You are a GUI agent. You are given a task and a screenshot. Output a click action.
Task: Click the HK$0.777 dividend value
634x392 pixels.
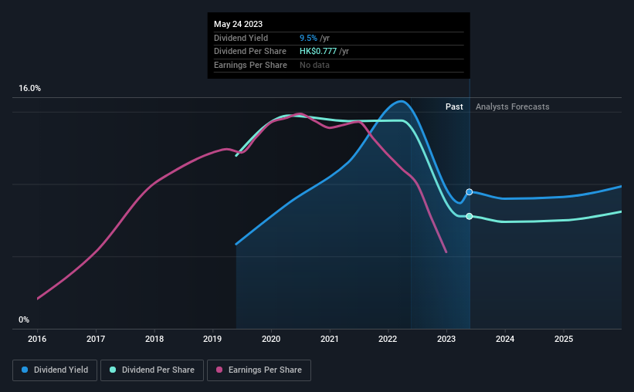pyautogui.click(x=318, y=52)
